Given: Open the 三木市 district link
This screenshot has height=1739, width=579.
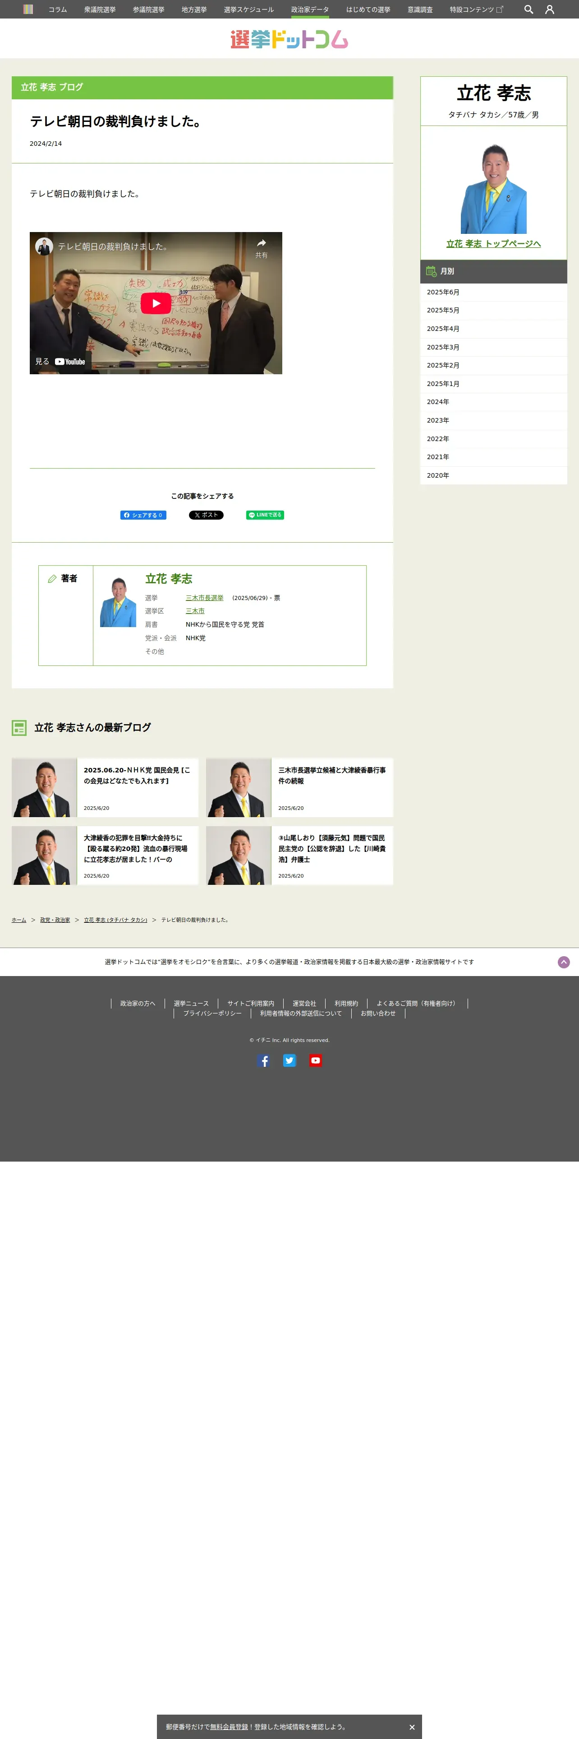Looking at the screenshot, I should coord(195,611).
